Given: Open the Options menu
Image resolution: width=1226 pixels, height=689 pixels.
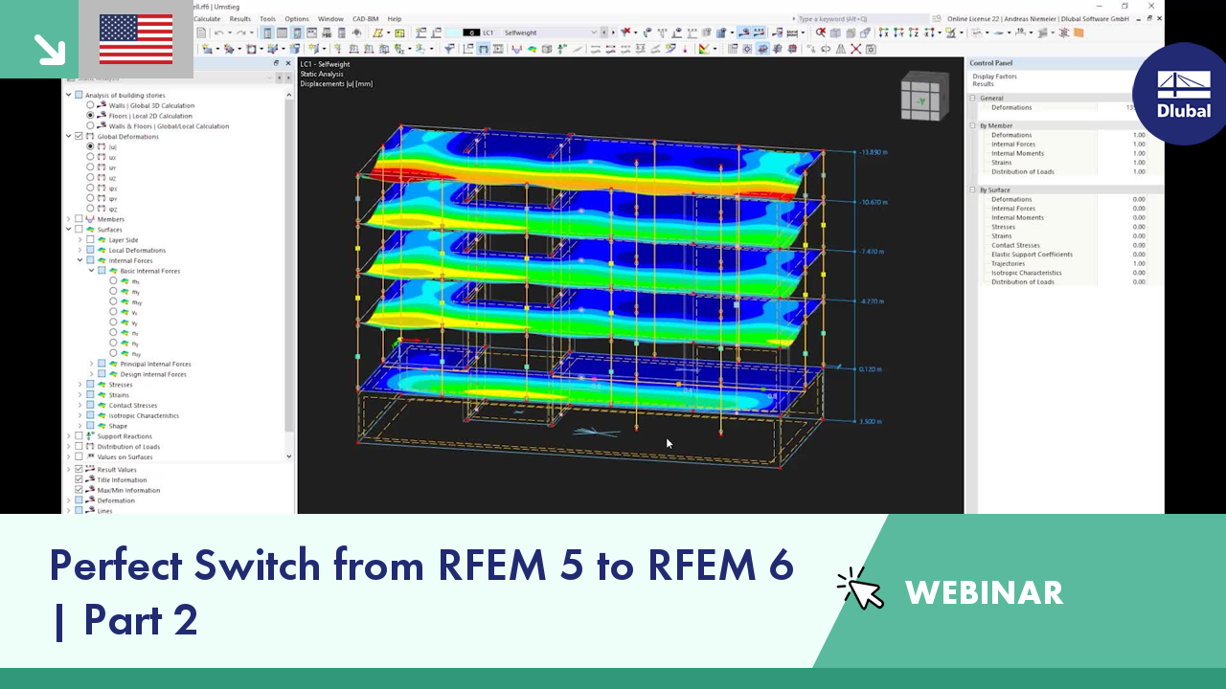Looking at the screenshot, I should pos(296,18).
